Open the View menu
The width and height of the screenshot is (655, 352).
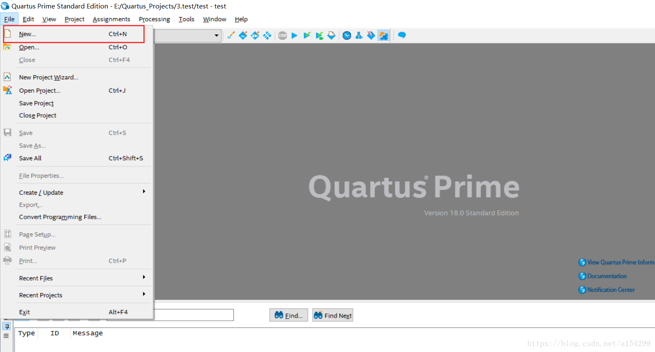pos(49,19)
